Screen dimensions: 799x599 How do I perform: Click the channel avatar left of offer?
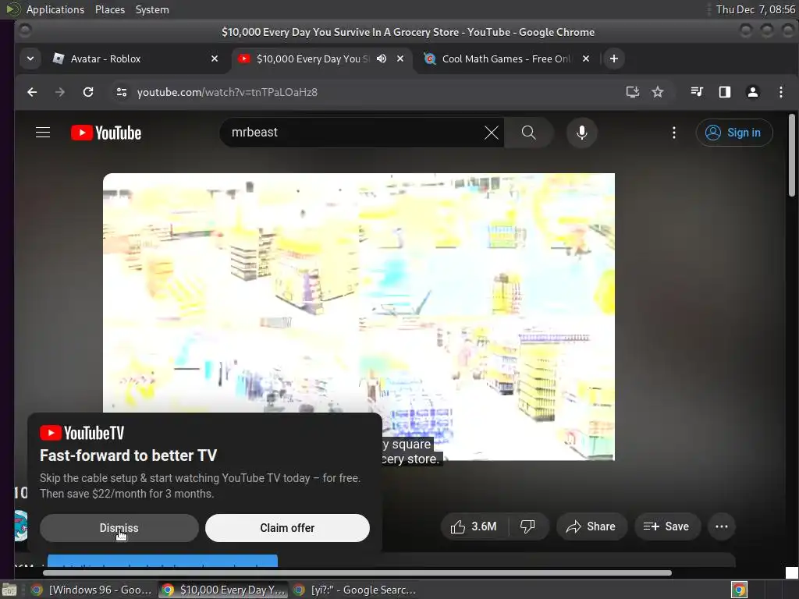pyautogui.click(x=21, y=525)
